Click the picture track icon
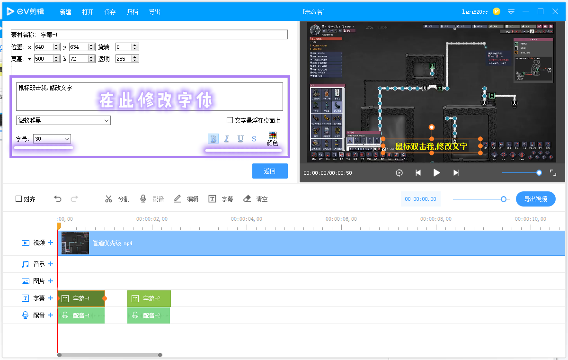 tap(26, 281)
